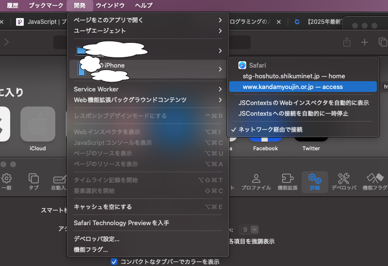388x266 pixels.
Task: Open the ブックマーク menu
Action: [x=46, y=5]
